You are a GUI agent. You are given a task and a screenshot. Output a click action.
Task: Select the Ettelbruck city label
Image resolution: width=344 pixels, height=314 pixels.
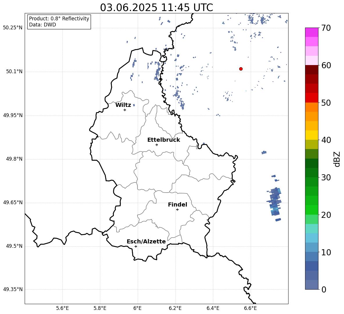[x=164, y=140]
